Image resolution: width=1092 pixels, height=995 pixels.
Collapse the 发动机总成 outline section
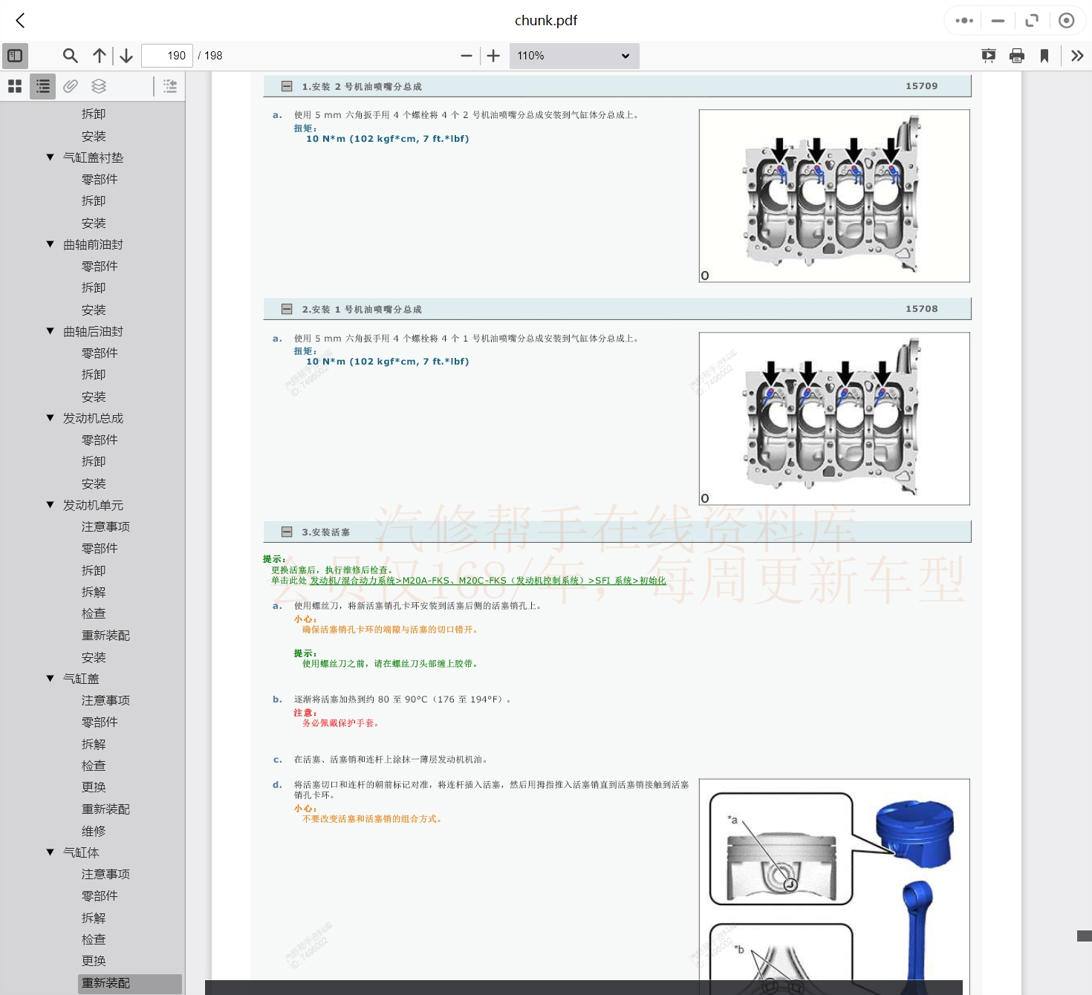click(x=51, y=418)
